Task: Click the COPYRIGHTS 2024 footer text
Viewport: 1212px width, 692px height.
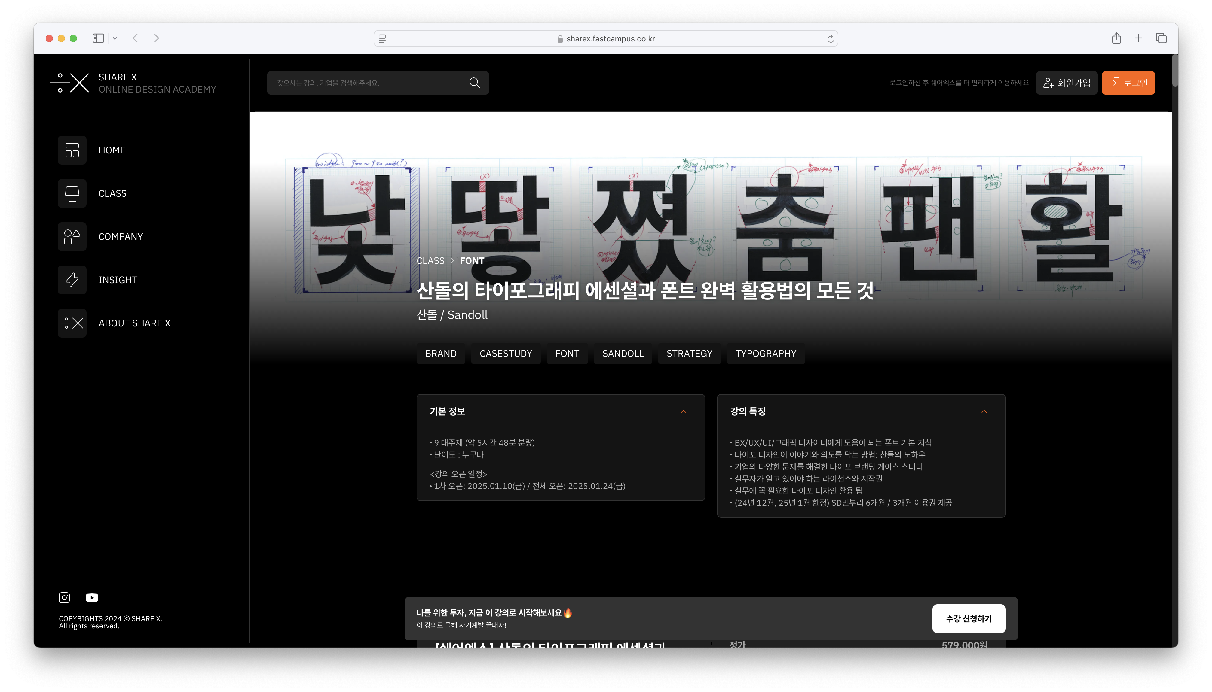Action: tap(110, 622)
